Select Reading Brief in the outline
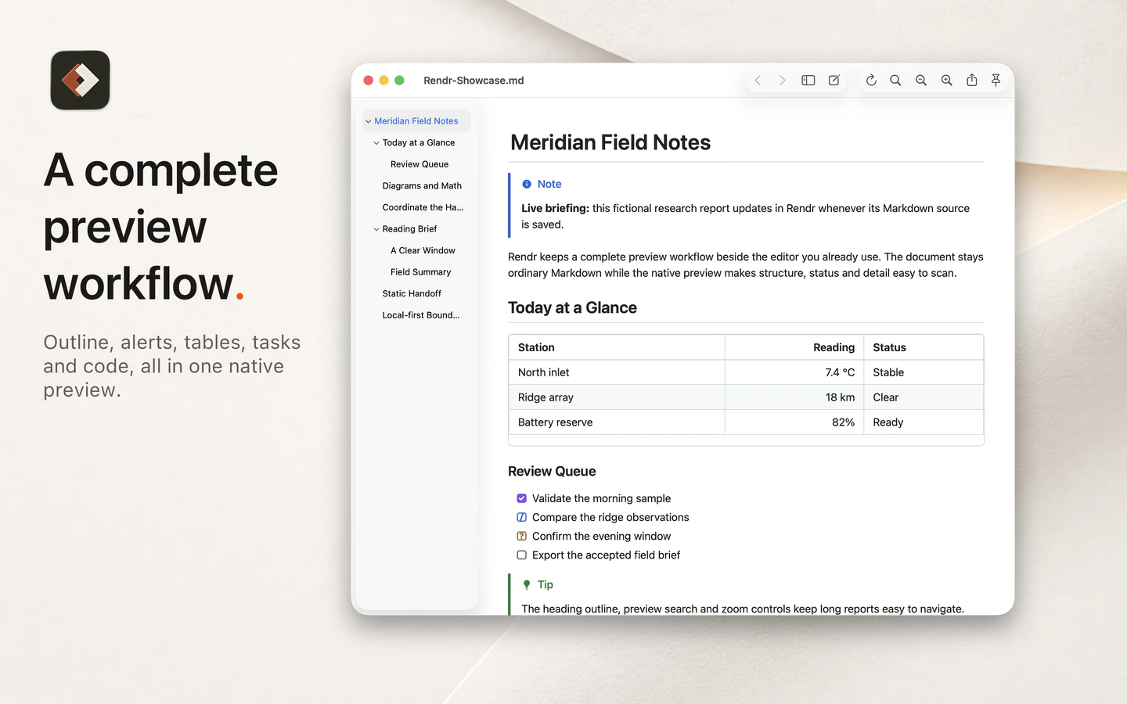 point(409,229)
